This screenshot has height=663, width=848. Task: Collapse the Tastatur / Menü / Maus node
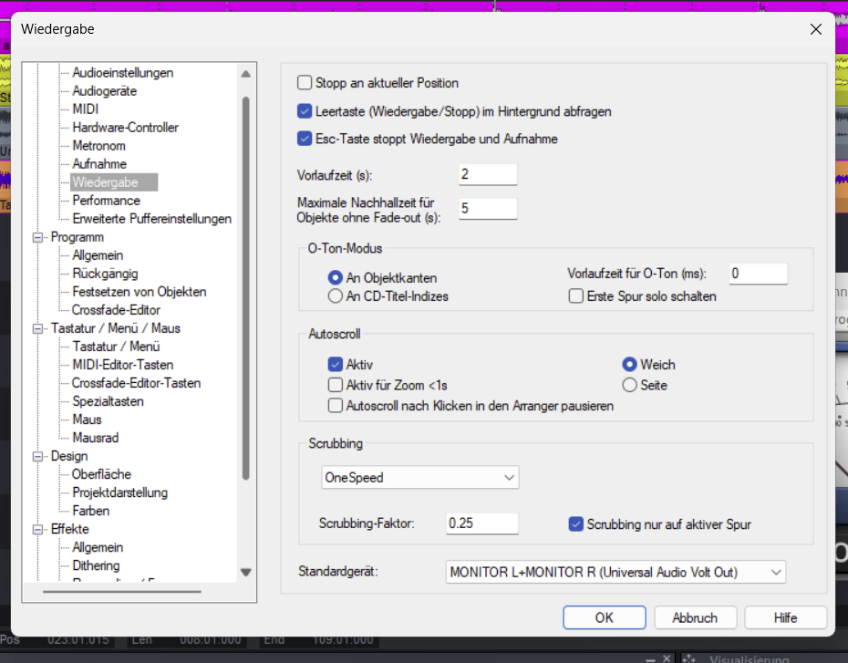tap(38, 328)
